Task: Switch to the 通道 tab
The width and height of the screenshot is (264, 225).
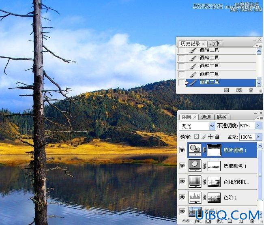Action: click(206, 117)
